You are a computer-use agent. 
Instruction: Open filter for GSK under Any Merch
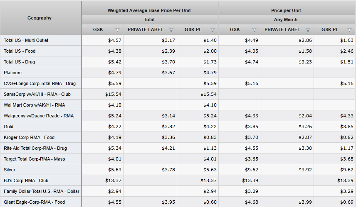[254, 30]
